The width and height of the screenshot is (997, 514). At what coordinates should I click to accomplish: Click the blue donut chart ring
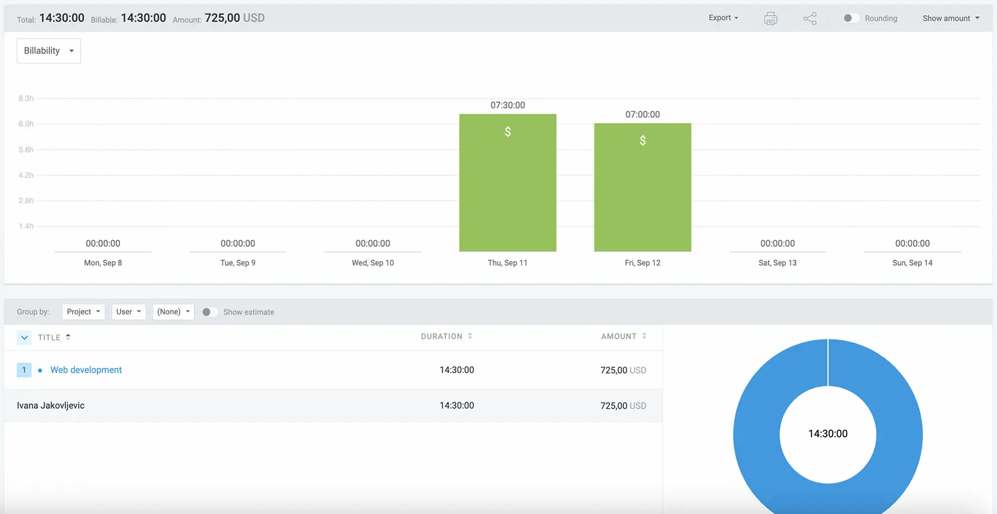tap(757, 434)
